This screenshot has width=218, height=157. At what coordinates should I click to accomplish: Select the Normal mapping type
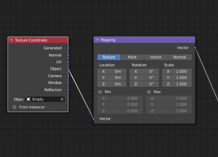tap(180, 57)
